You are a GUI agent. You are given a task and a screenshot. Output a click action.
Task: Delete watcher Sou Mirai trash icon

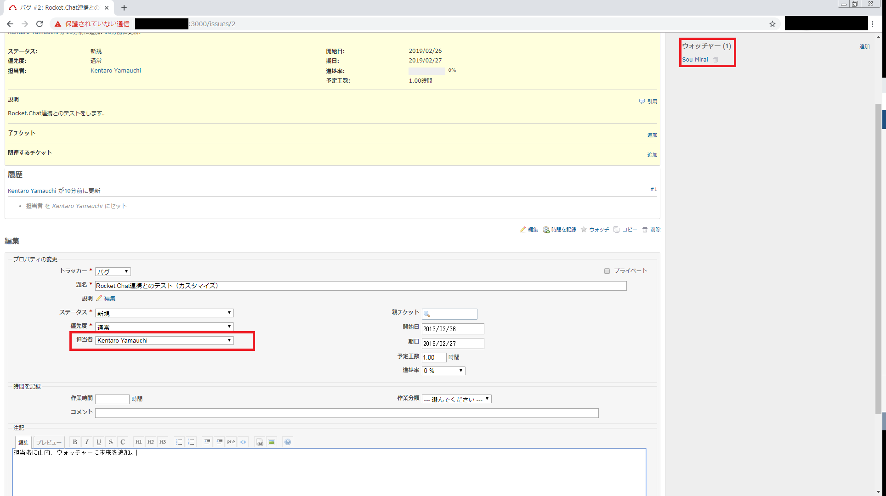pos(716,60)
